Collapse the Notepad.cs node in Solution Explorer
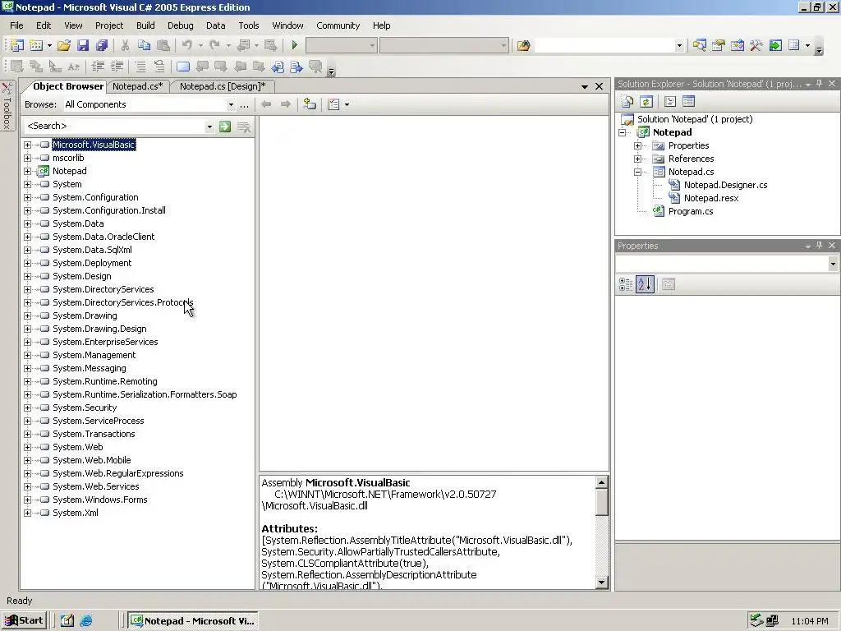841x631 pixels. [x=637, y=173]
